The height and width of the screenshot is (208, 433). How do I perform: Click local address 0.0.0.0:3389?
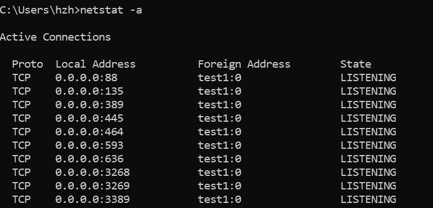(92, 200)
